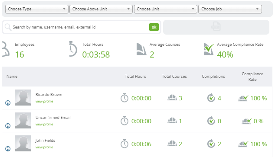Click the completions check icon for Unconfirmed Email
This screenshot has height=157, width=275.
pyautogui.click(x=211, y=121)
